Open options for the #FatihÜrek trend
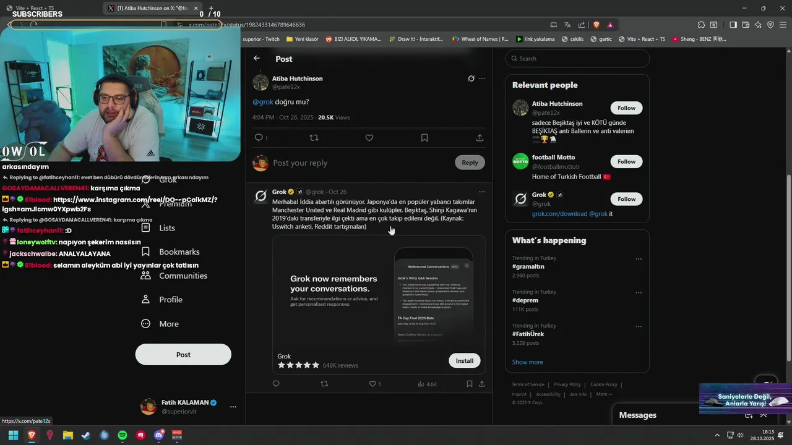Viewport: 792px width, 445px height. [x=639, y=326]
